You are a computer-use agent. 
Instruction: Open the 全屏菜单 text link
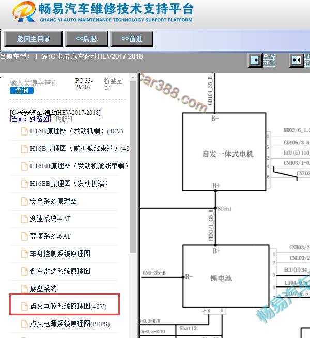(269, 60)
